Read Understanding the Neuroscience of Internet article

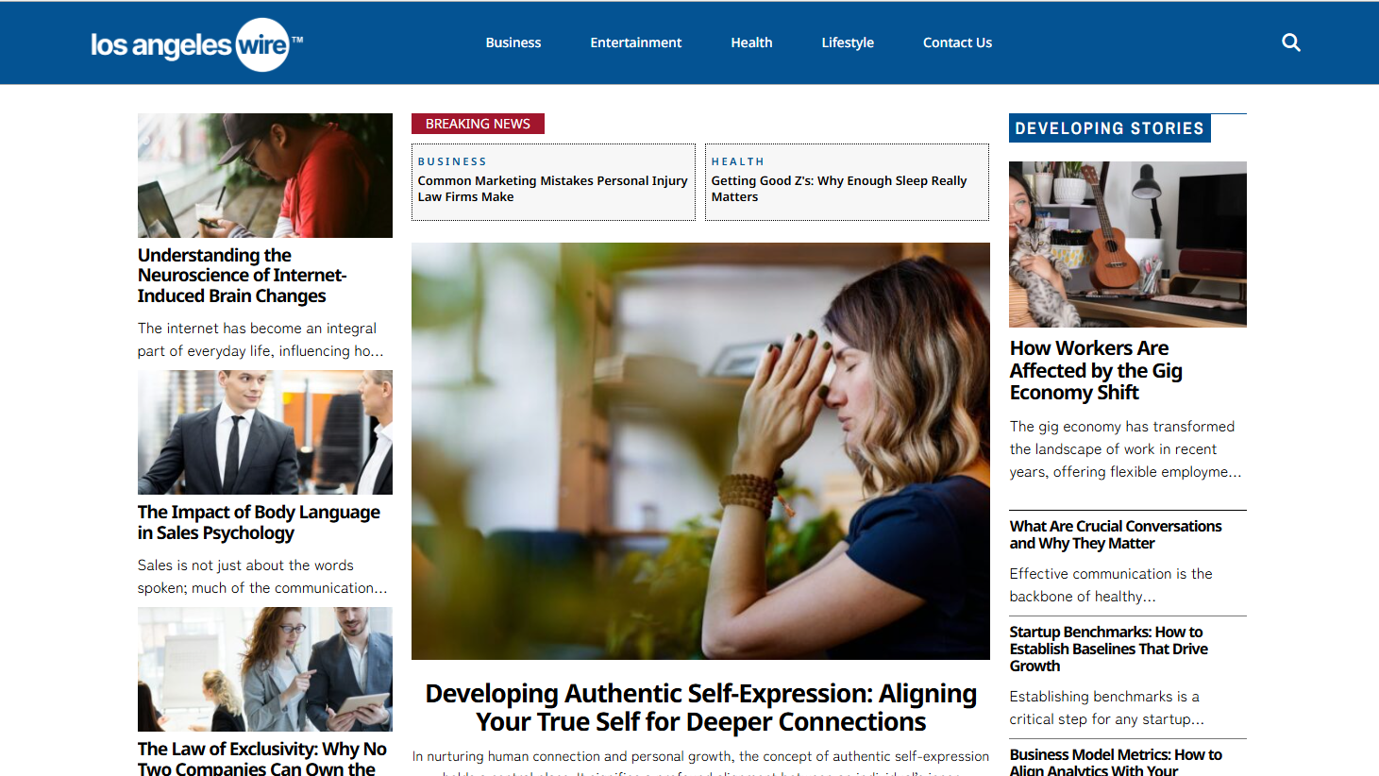243,276
